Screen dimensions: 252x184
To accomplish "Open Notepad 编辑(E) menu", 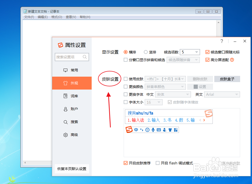I will point(43,17).
